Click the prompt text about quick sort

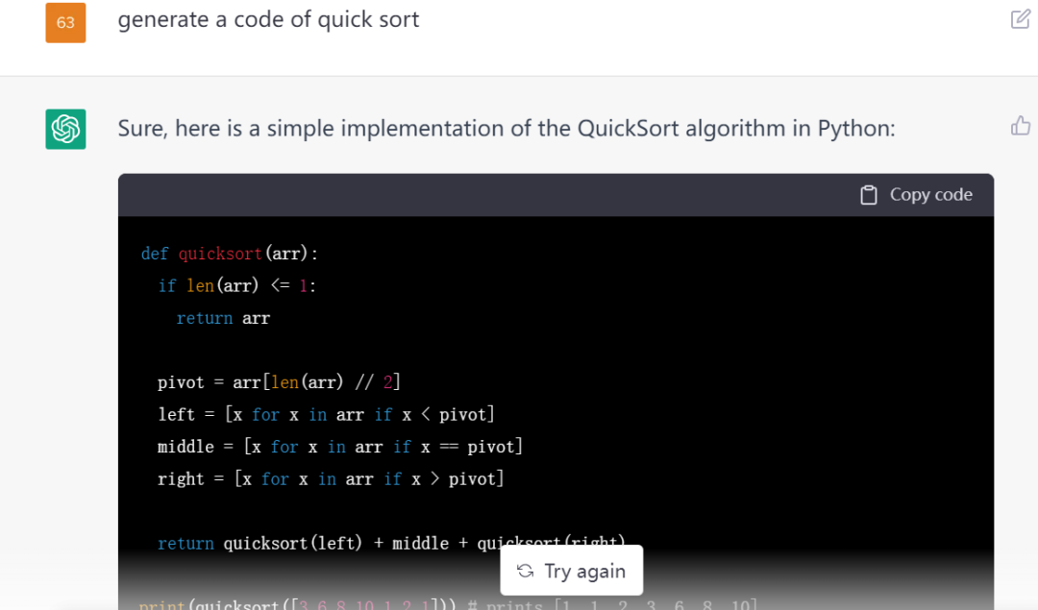pyautogui.click(x=268, y=20)
